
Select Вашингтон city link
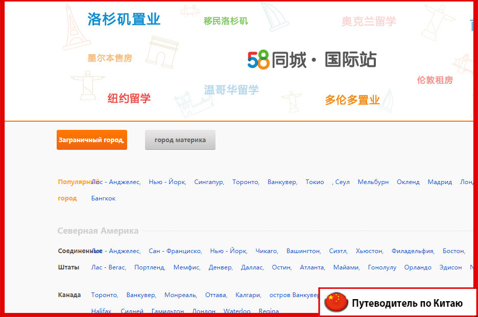pos(304,251)
